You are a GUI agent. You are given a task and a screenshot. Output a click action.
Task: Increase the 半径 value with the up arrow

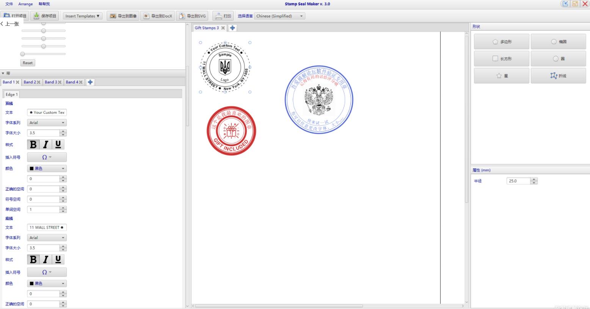pyautogui.click(x=534, y=179)
